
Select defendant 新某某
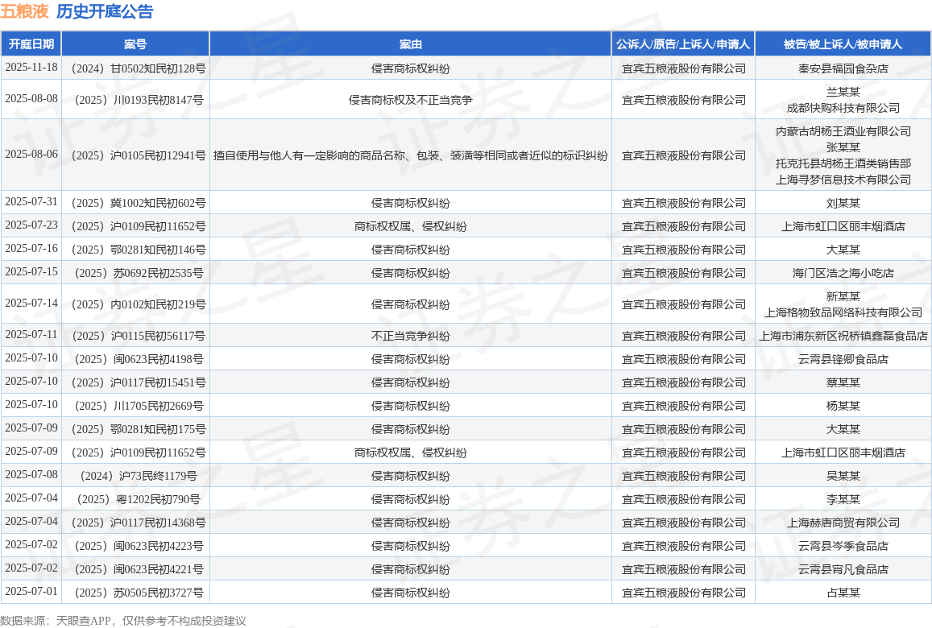pyautogui.click(x=843, y=295)
